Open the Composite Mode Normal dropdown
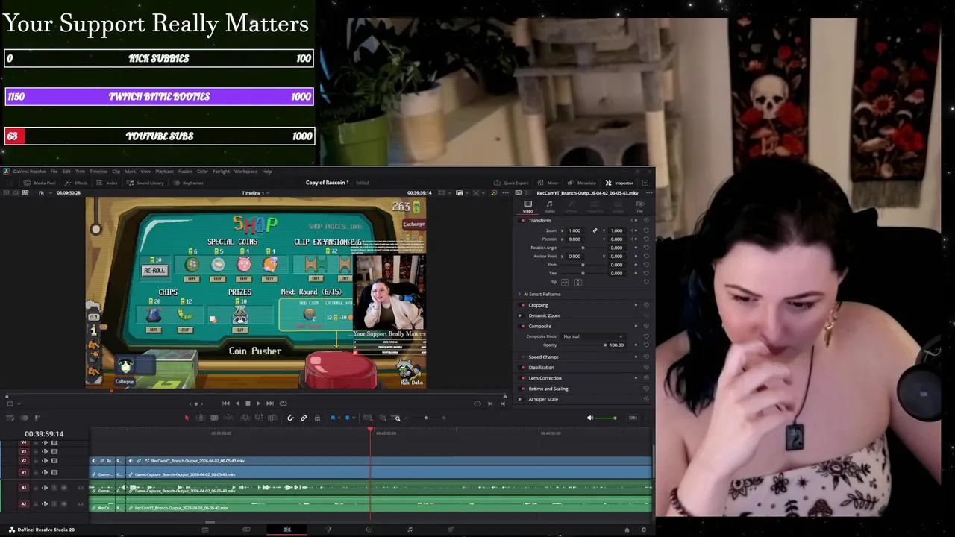The width and height of the screenshot is (955, 537). coord(593,336)
